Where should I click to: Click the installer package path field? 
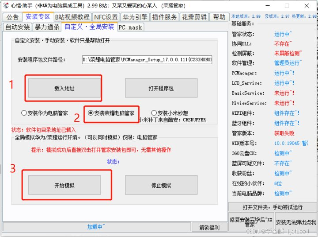pyautogui.click(x=147, y=60)
